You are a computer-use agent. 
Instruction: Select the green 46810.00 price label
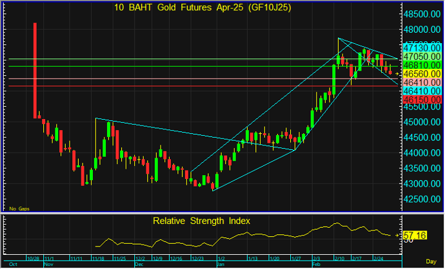click(422, 66)
